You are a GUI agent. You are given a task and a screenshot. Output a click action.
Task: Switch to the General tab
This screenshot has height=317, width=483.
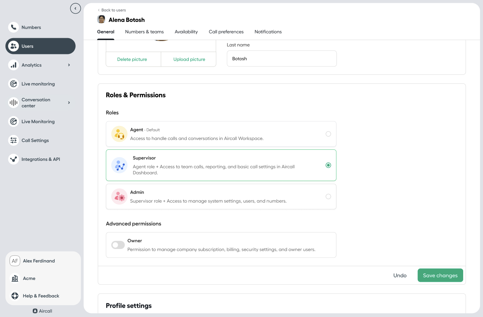[x=106, y=32]
